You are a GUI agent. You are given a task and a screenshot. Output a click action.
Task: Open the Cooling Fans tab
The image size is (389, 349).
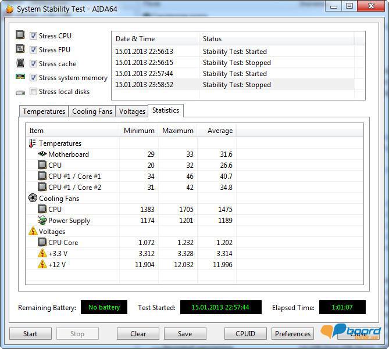point(92,111)
